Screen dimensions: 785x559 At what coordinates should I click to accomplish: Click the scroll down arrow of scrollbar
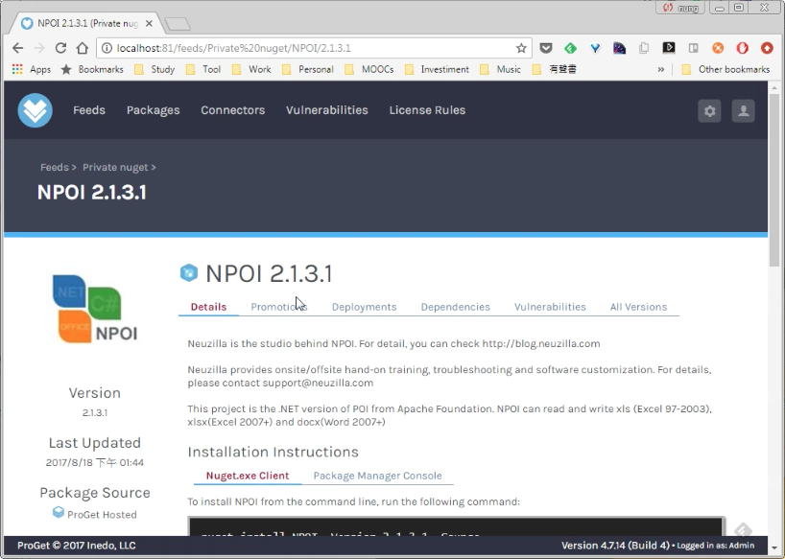[774, 547]
